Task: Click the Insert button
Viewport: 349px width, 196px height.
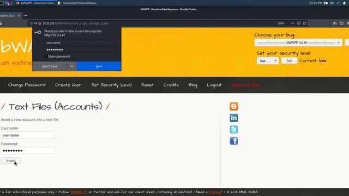Action: (x=11, y=161)
